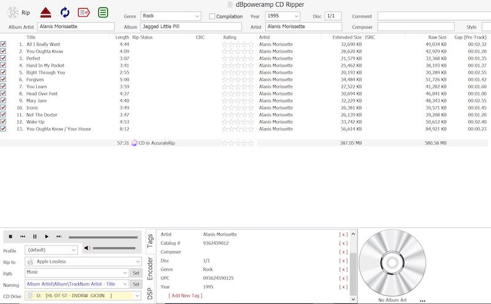Click the Rip disc icon
This screenshot has height=304, width=491.
click(x=13, y=12)
